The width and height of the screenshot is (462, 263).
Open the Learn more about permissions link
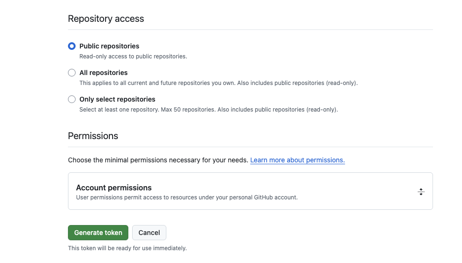297,160
